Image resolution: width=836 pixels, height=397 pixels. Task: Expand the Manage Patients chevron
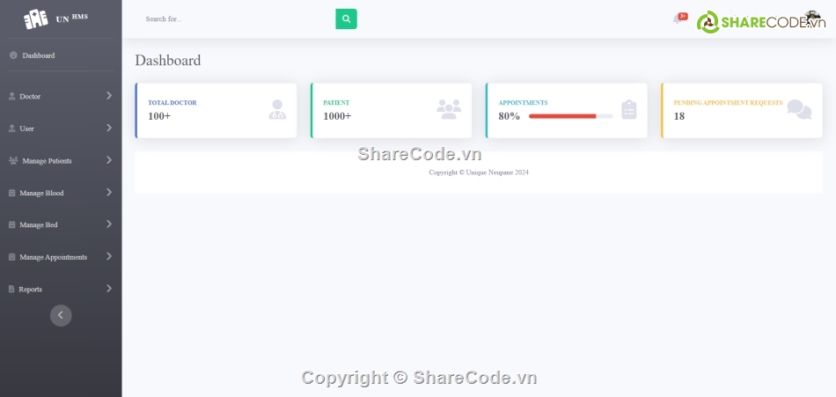tap(109, 160)
